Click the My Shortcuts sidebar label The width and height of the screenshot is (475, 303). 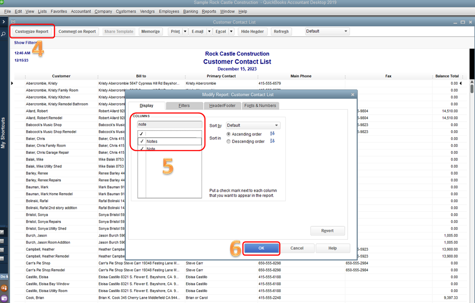pyautogui.click(x=3, y=133)
